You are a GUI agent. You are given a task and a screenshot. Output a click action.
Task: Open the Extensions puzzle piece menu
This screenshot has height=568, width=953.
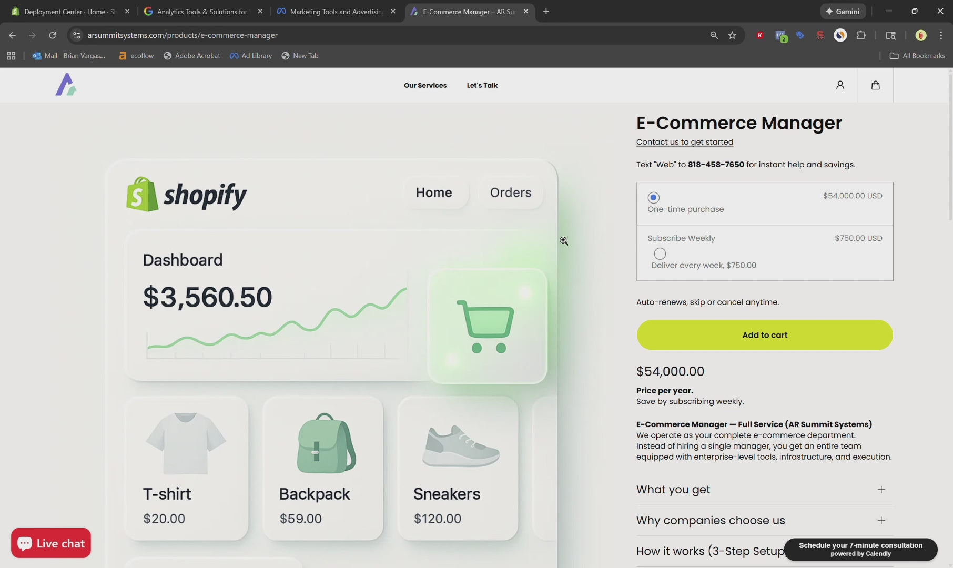point(860,35)
